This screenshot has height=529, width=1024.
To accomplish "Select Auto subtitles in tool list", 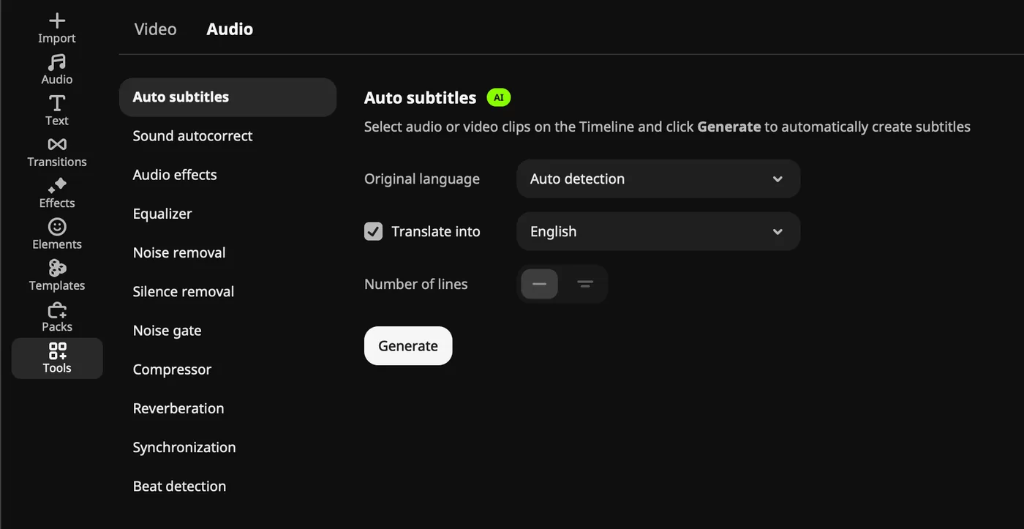I will (x=227, y=97).
